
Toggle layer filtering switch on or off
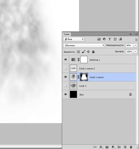coord(136,39)
